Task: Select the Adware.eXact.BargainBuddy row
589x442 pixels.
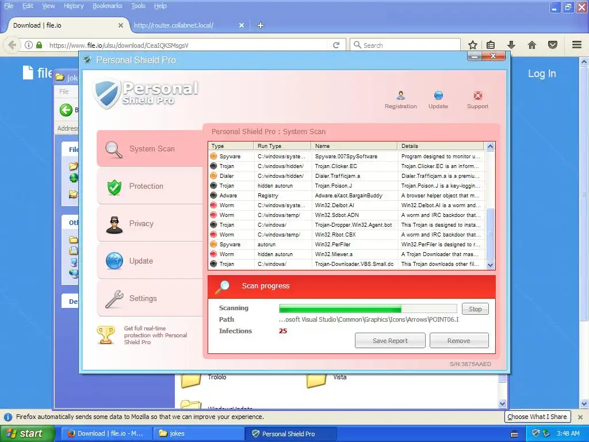Action: pos(347,196)
